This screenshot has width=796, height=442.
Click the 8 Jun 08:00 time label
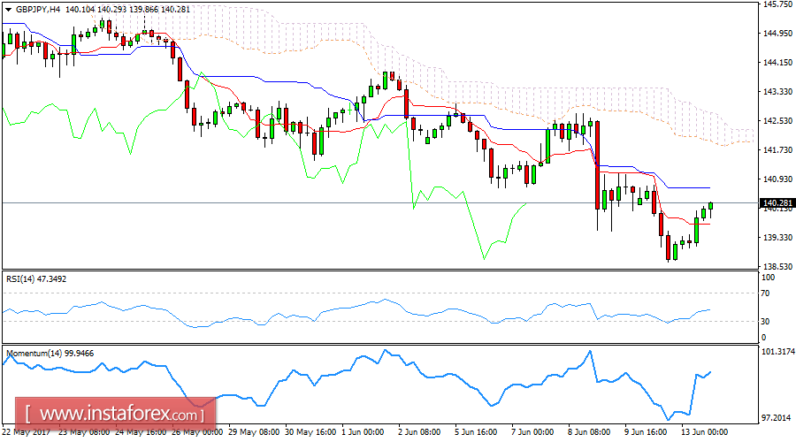589,432
